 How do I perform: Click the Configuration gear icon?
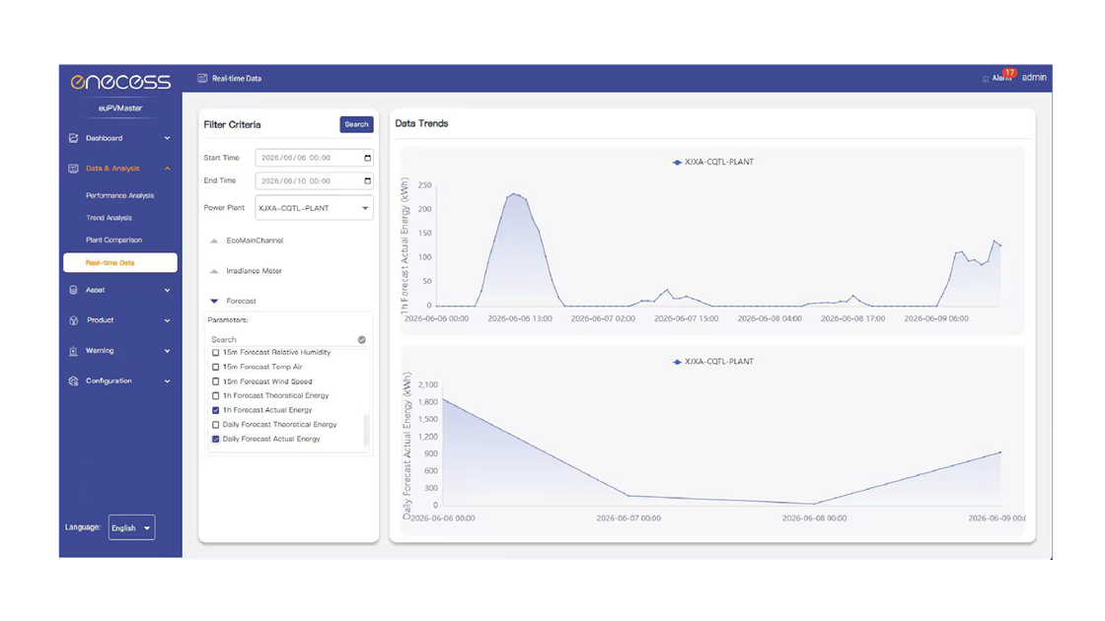(73, 380)
